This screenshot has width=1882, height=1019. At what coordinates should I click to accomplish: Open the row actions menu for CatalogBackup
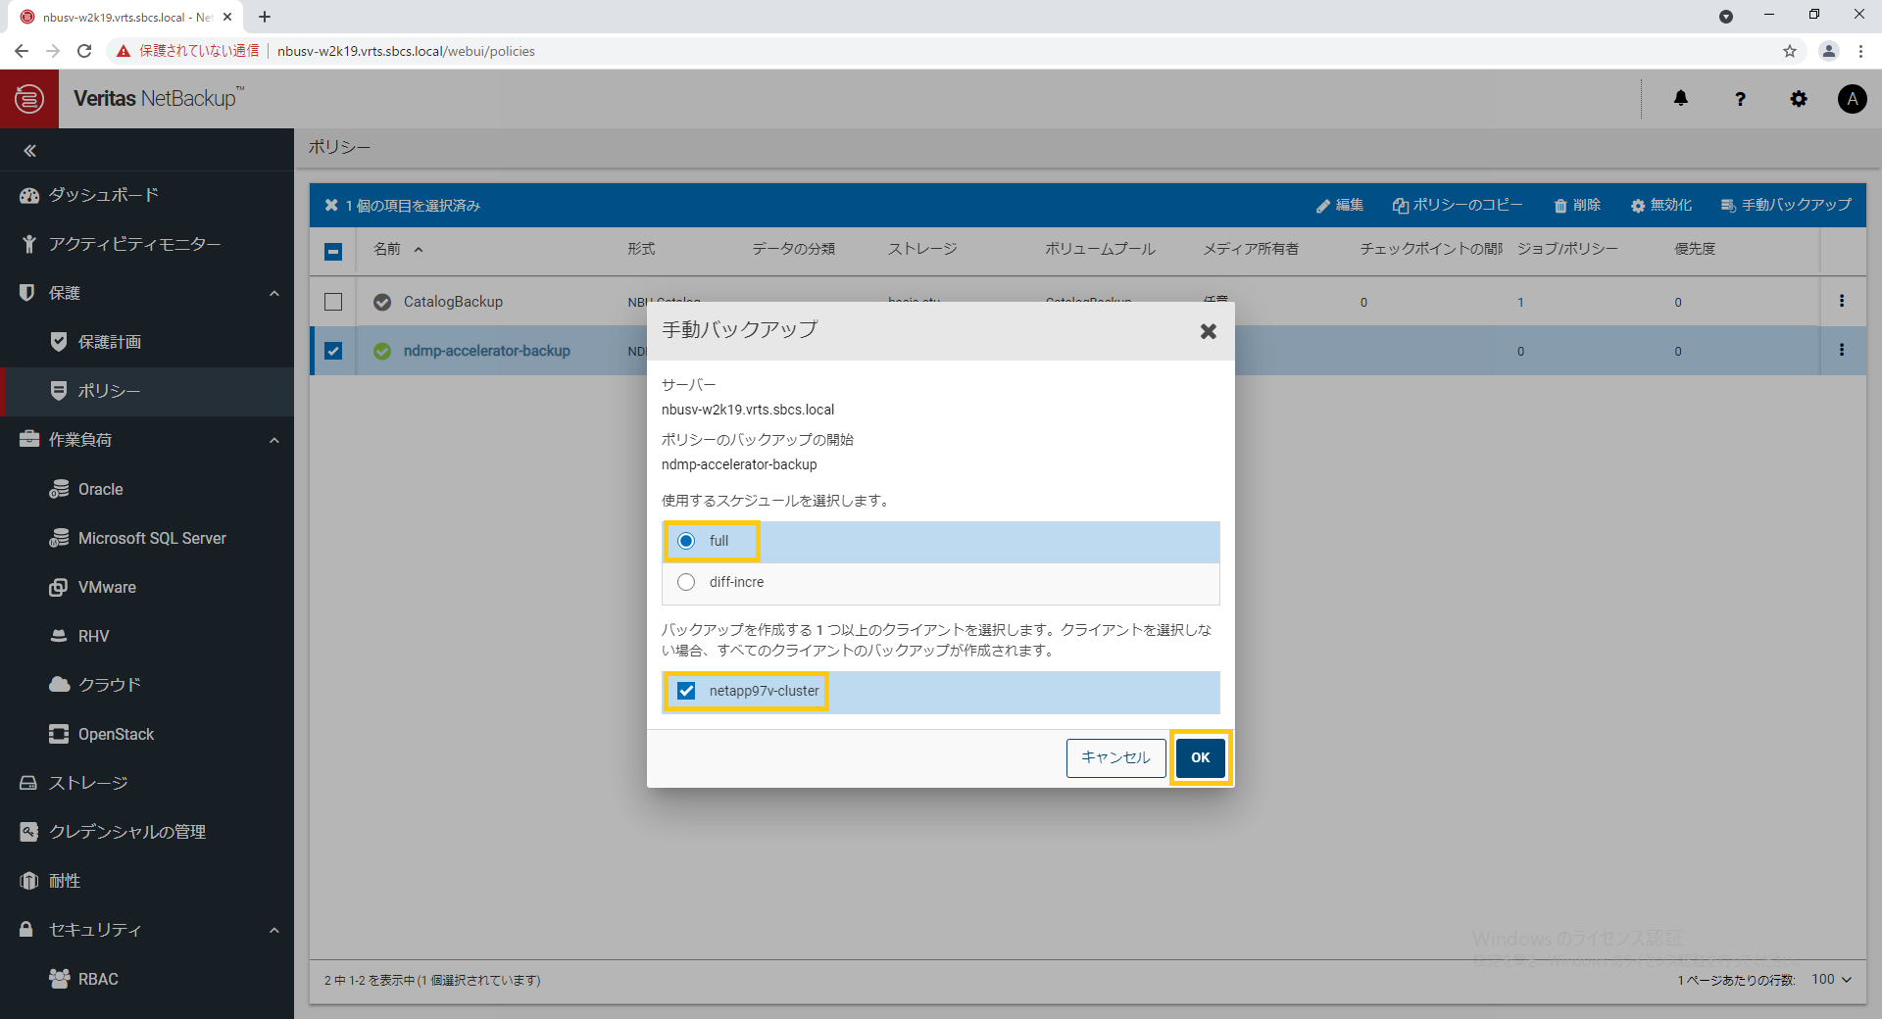(1842, 301)
